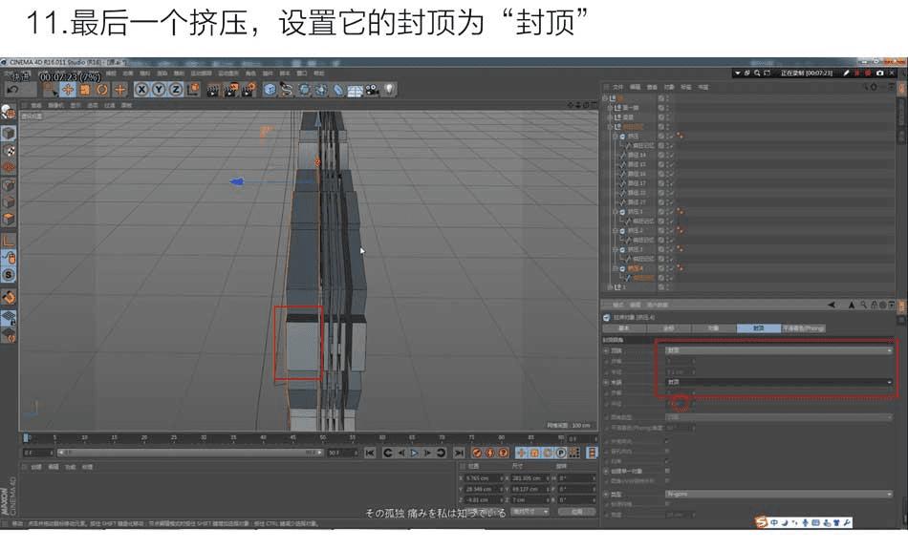The width and height of the screenshot is (908, 549).
Task: Toggle the Z axis lock
Action: [x=175, y=89]
